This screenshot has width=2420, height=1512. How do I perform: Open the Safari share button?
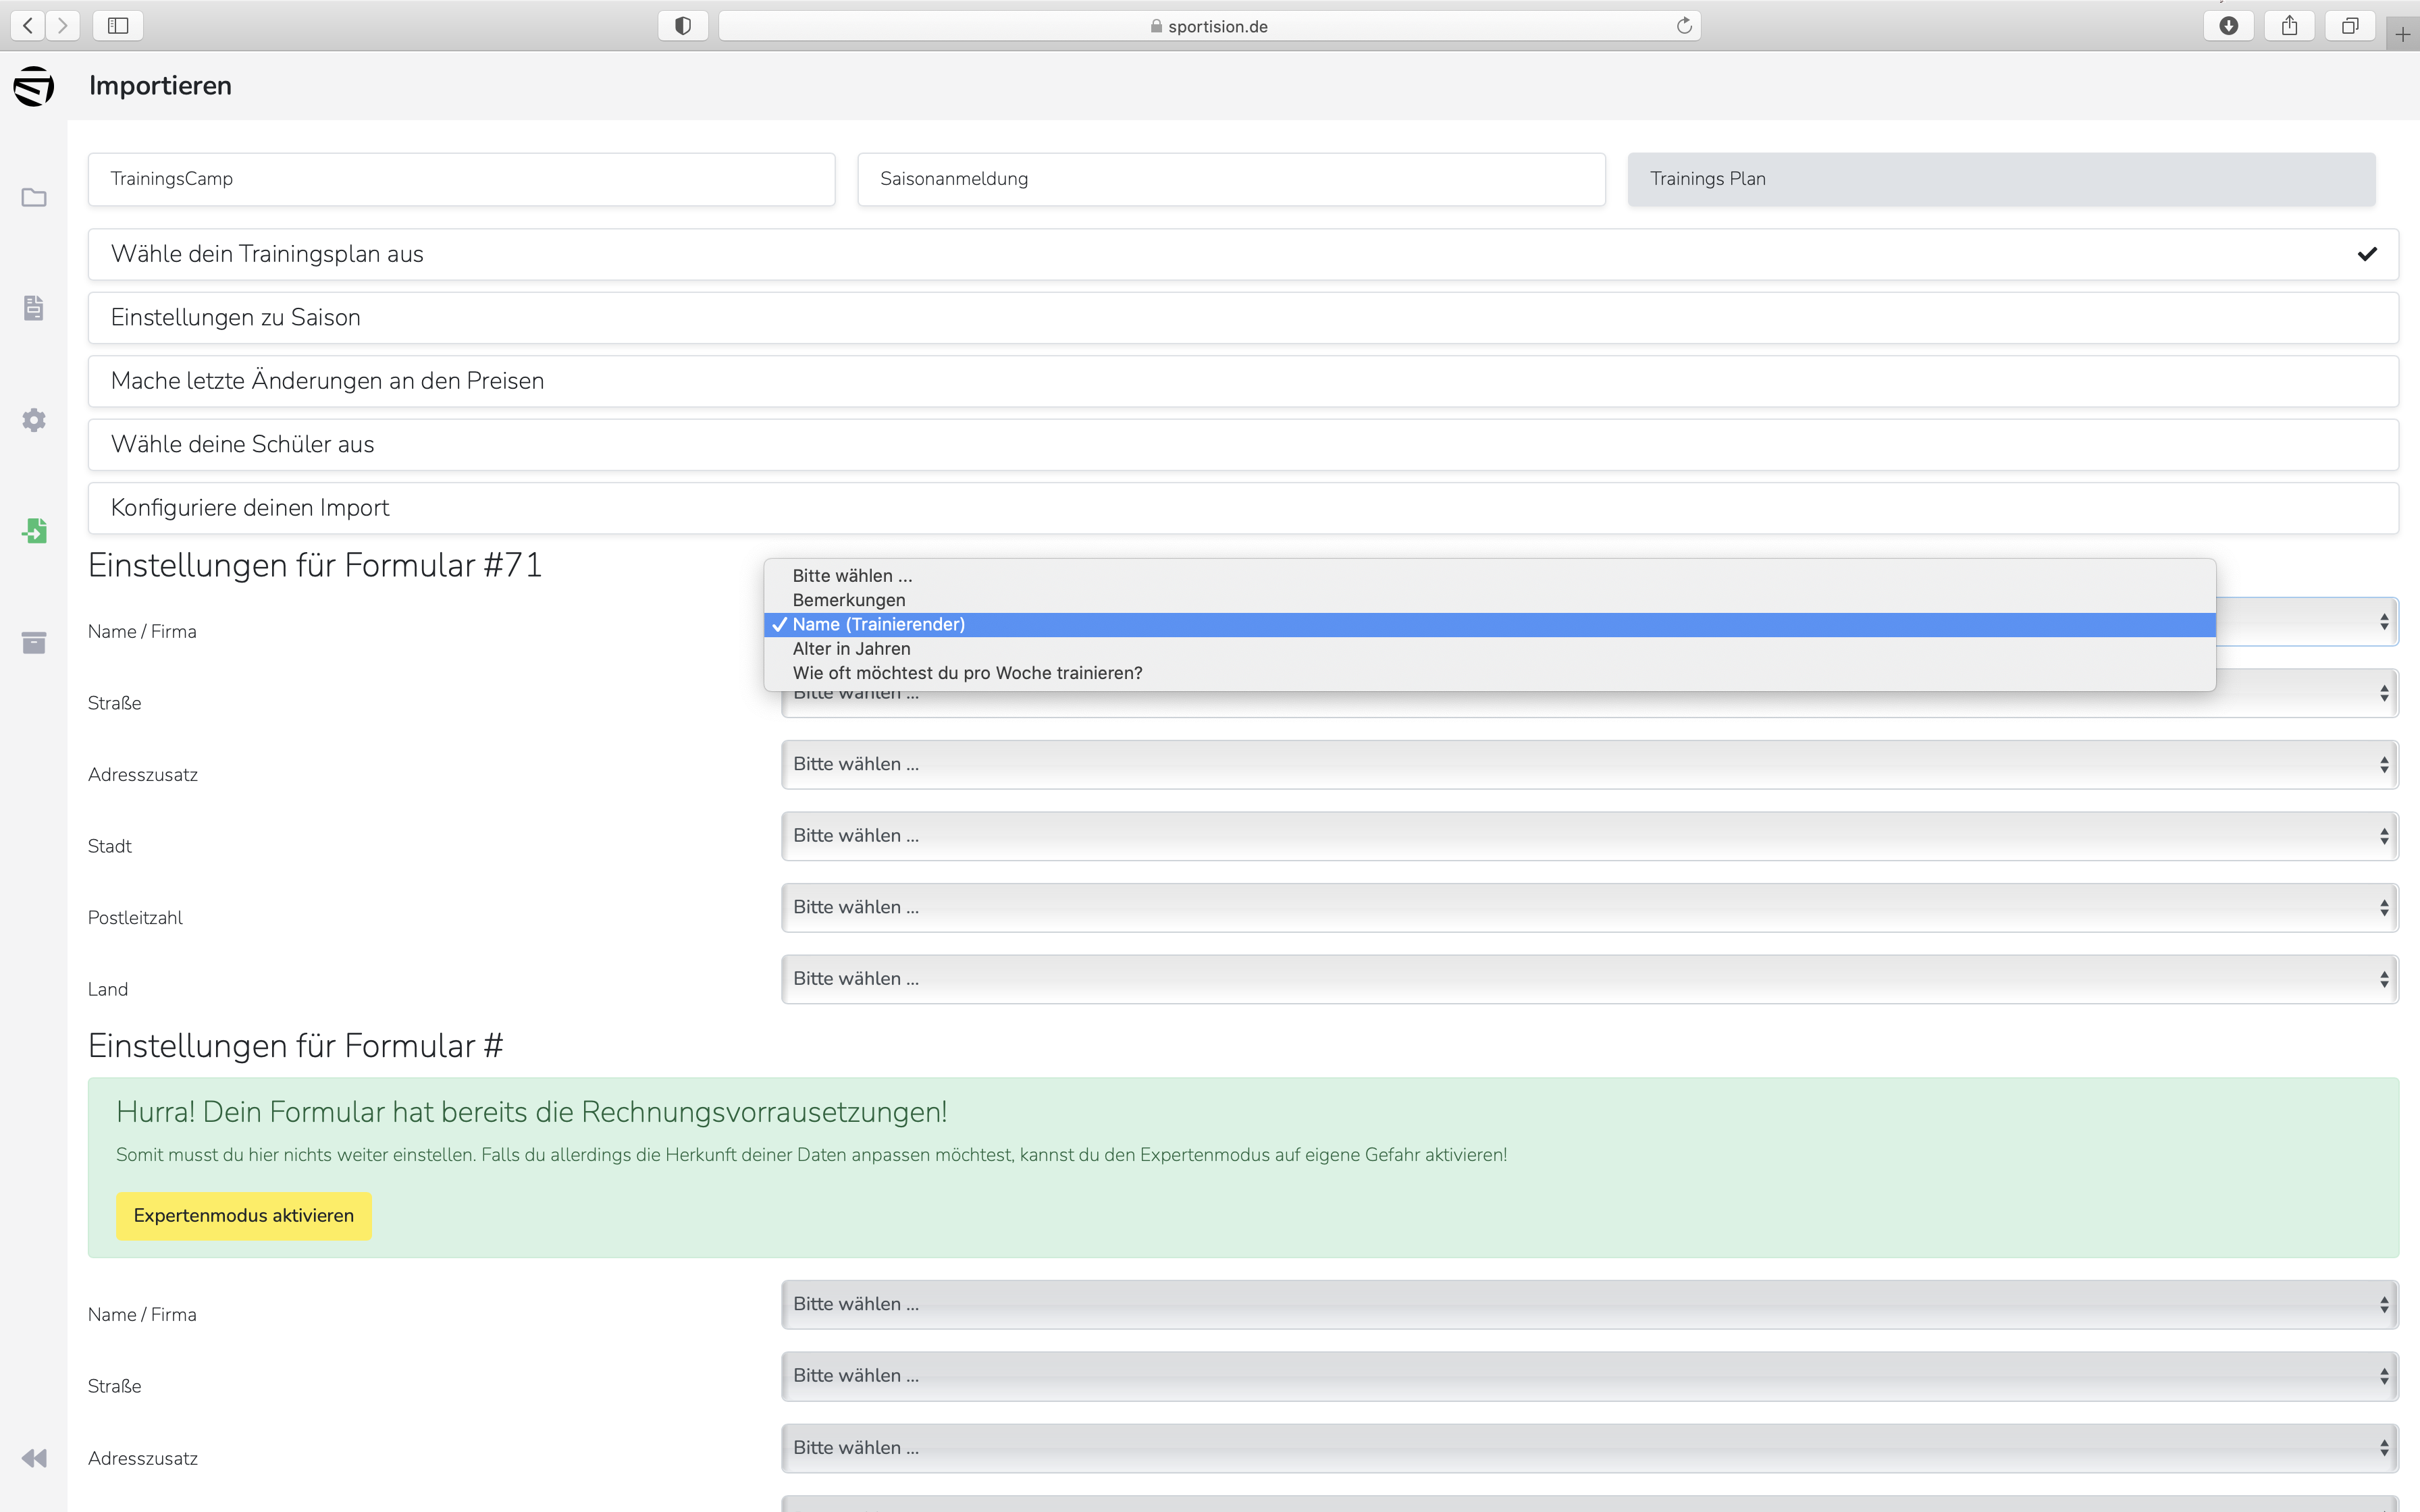[2289, 25]
